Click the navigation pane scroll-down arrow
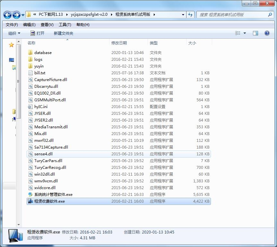The image size is (277, 247). tap(19, 225)
